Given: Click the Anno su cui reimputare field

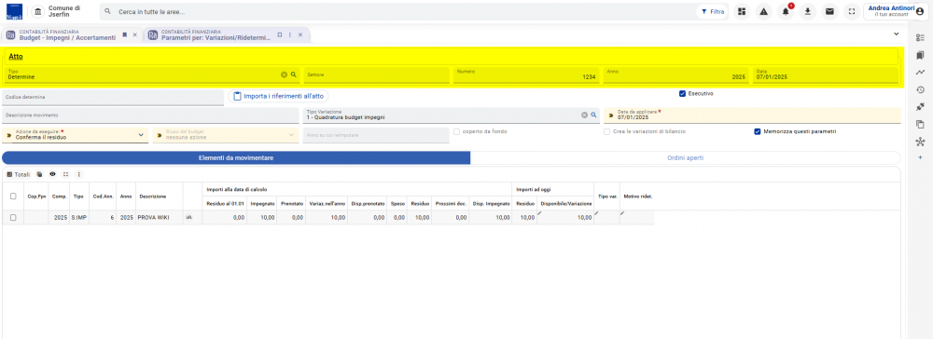Looking at the screenshot, I should click(376, 135).
